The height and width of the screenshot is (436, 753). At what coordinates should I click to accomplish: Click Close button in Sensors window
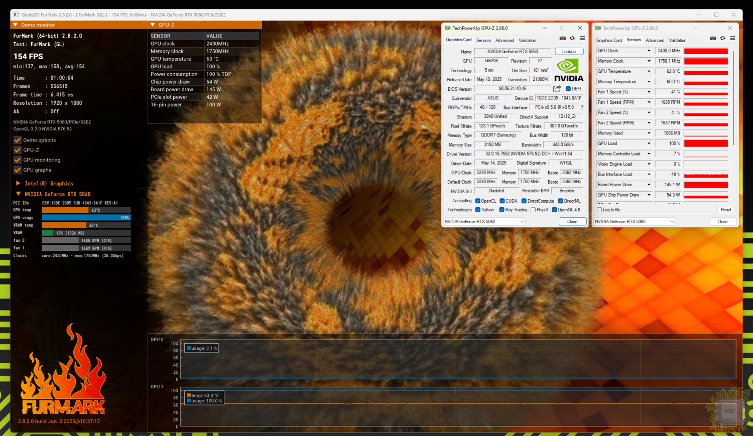pos(722,221)
